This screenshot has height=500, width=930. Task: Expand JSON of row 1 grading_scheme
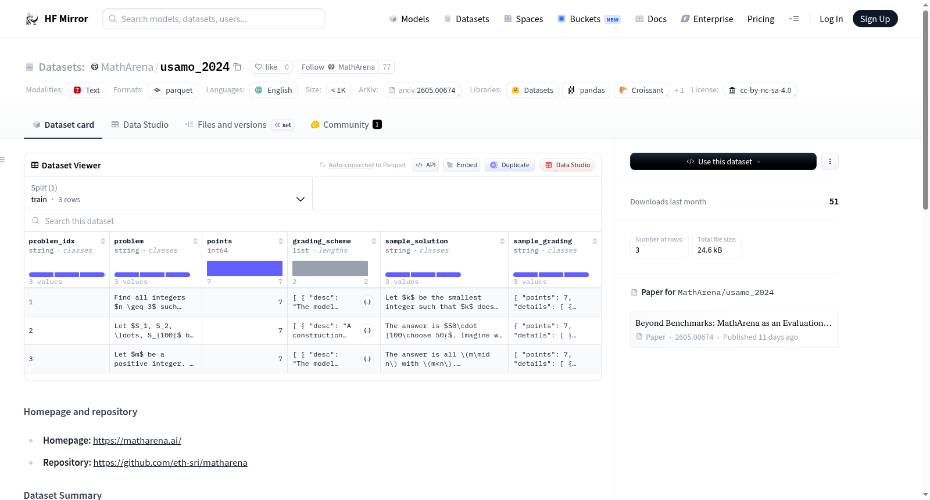pyautogui.click(x=367, y=302)
